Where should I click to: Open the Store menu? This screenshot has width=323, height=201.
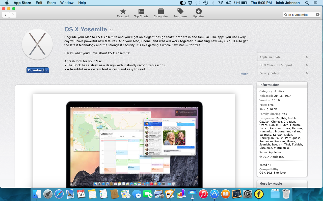pyautogui.click(x=51, y=3)
